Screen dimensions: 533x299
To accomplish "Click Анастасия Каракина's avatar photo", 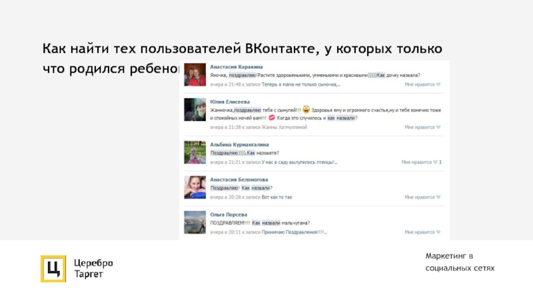I will 195,74.
